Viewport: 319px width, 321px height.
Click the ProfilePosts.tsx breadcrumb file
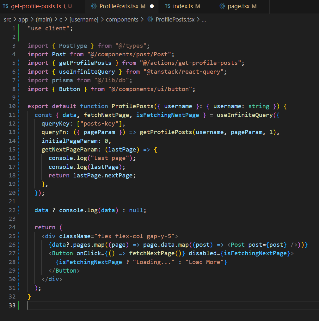(175, 19)
